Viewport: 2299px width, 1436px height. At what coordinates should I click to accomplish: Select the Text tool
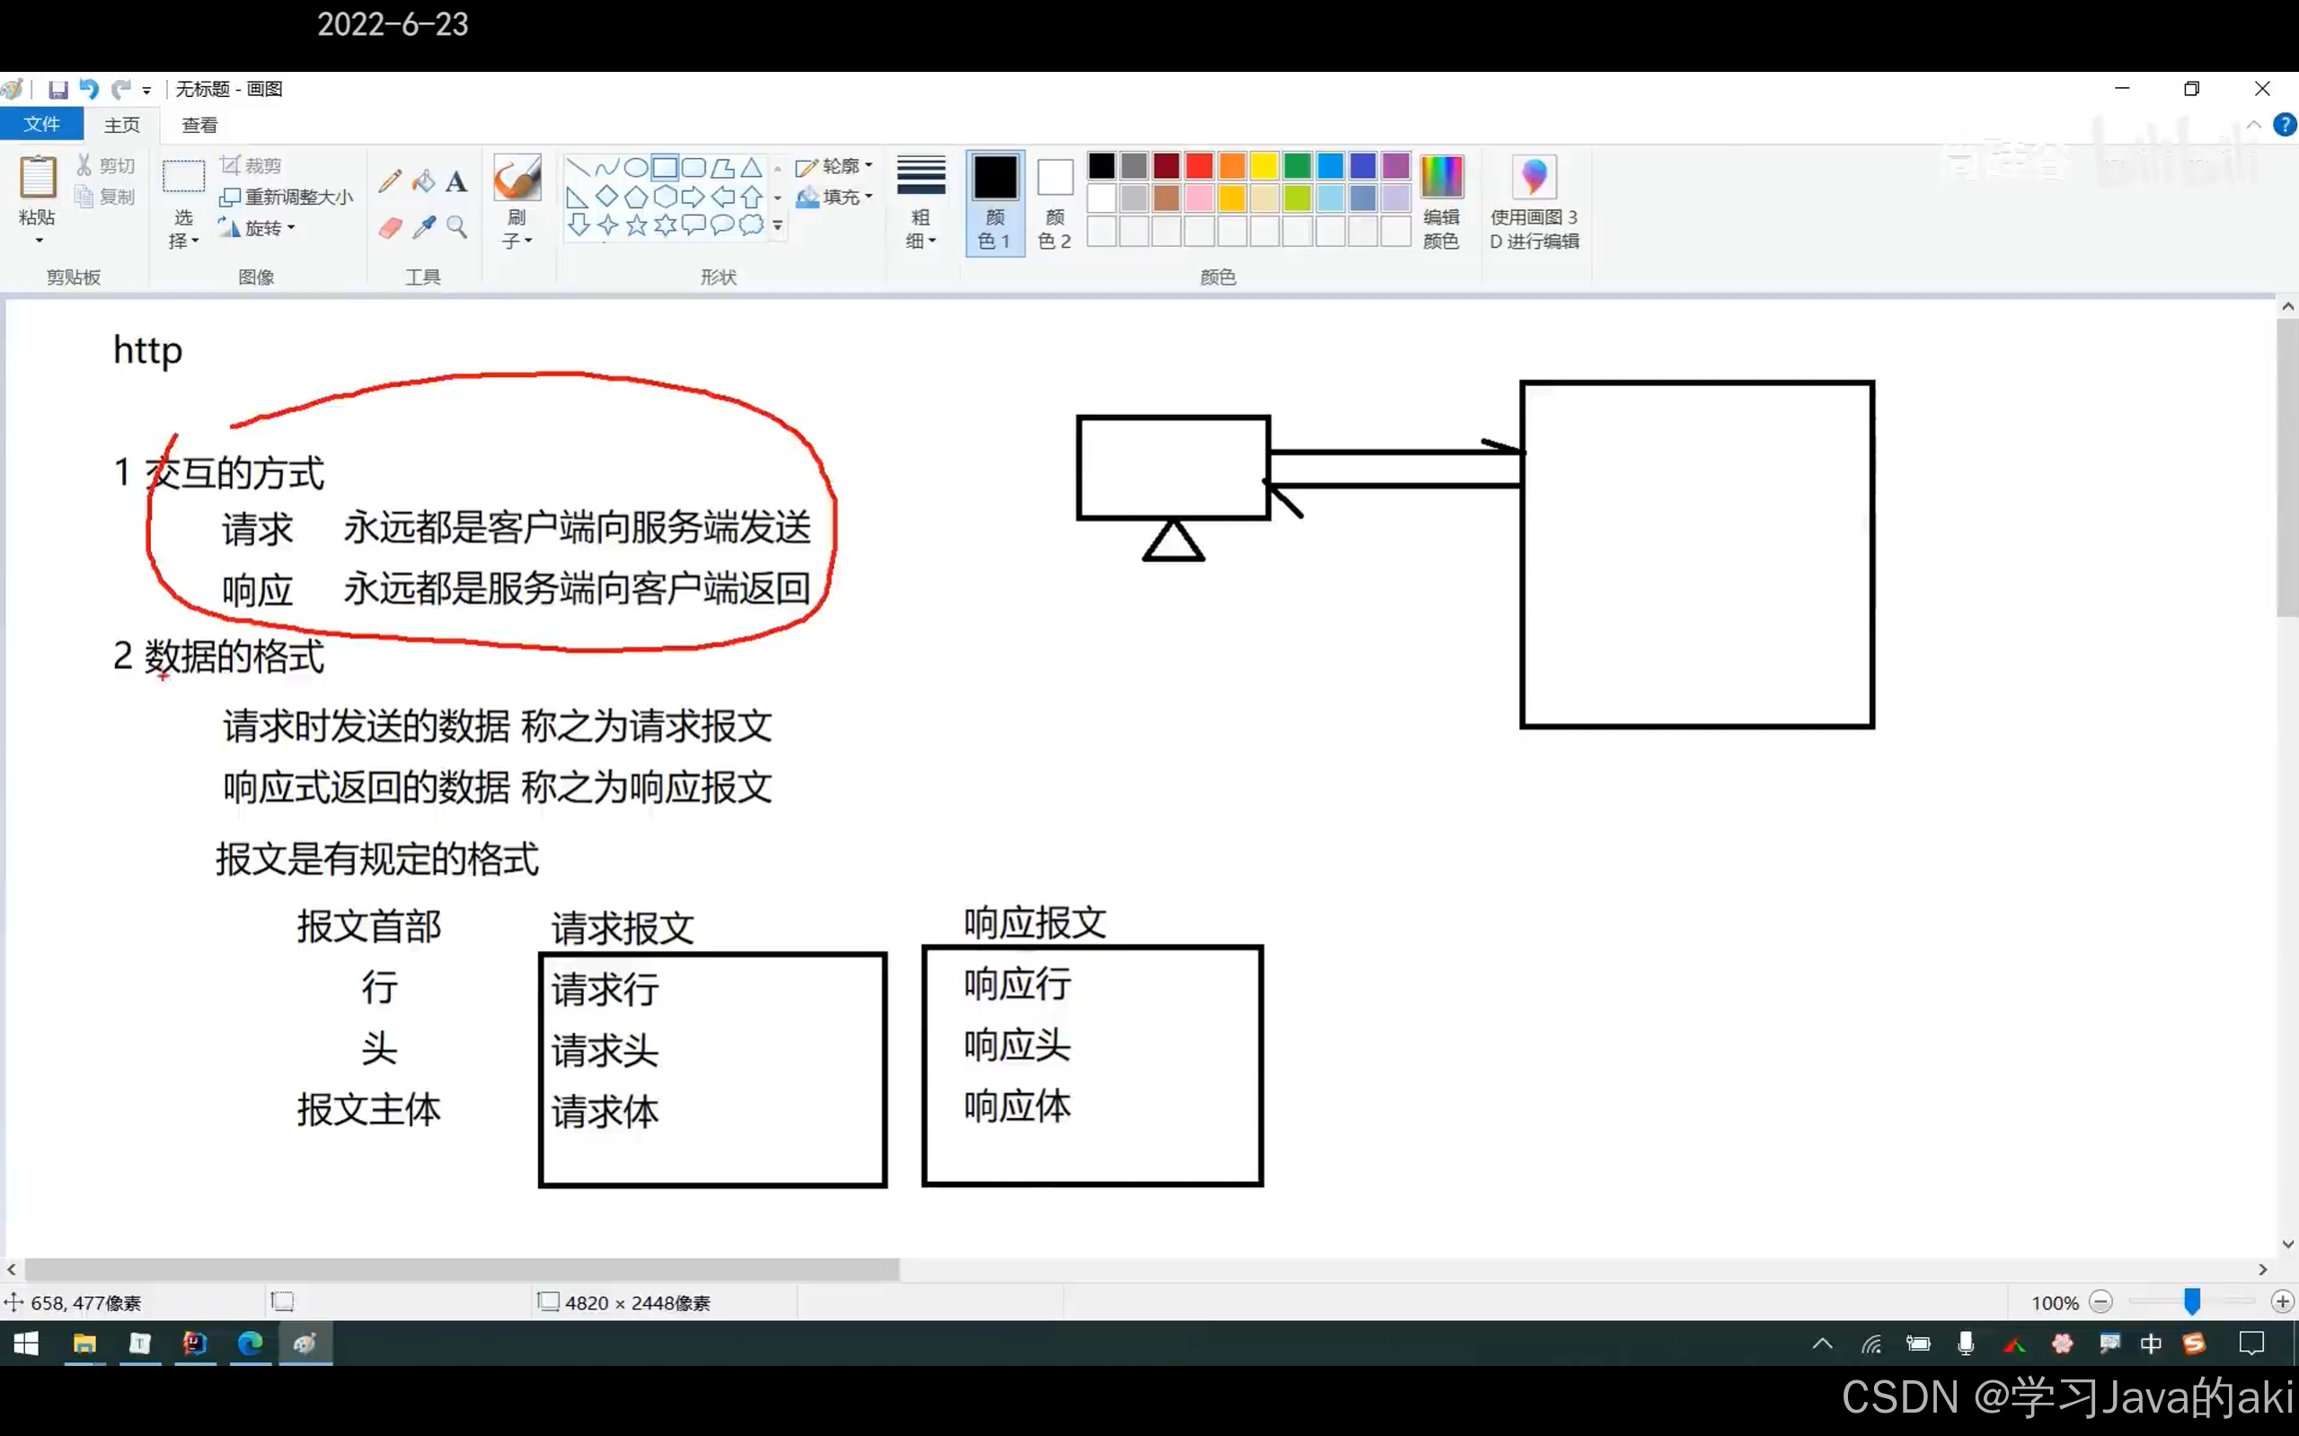pos(457,181)
